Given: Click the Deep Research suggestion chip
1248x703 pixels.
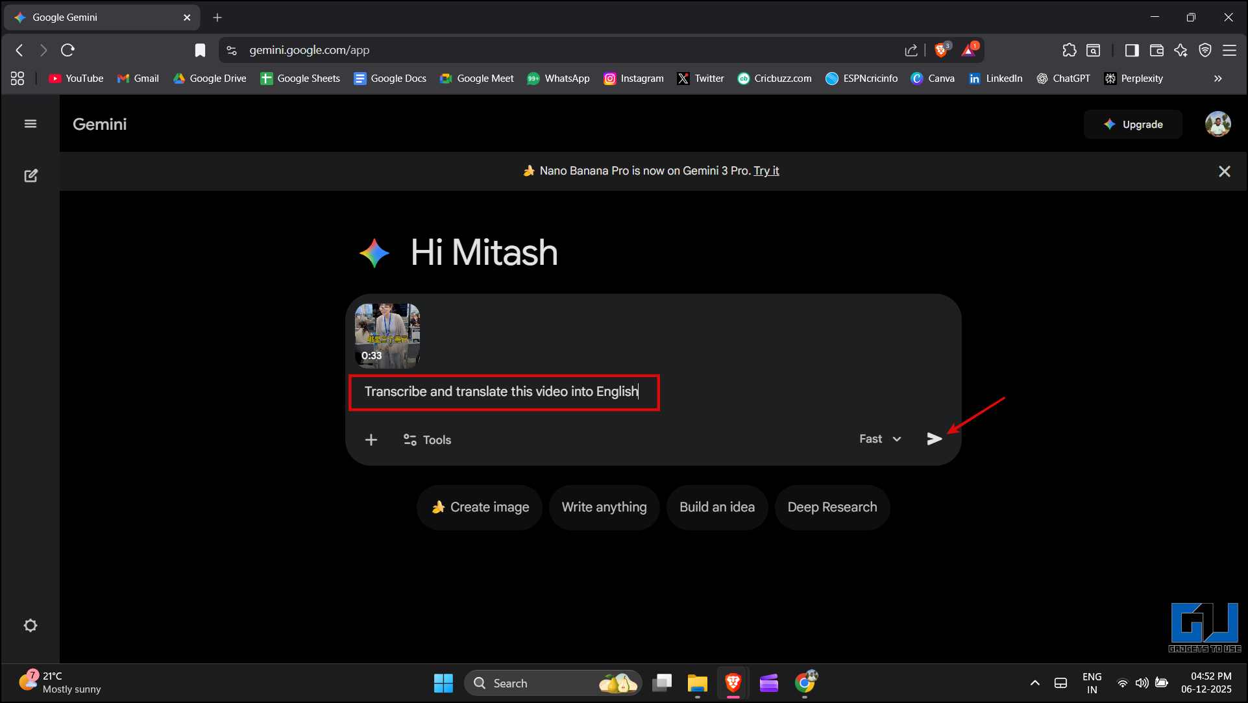Looking at the screenshot, I should 832,507.
